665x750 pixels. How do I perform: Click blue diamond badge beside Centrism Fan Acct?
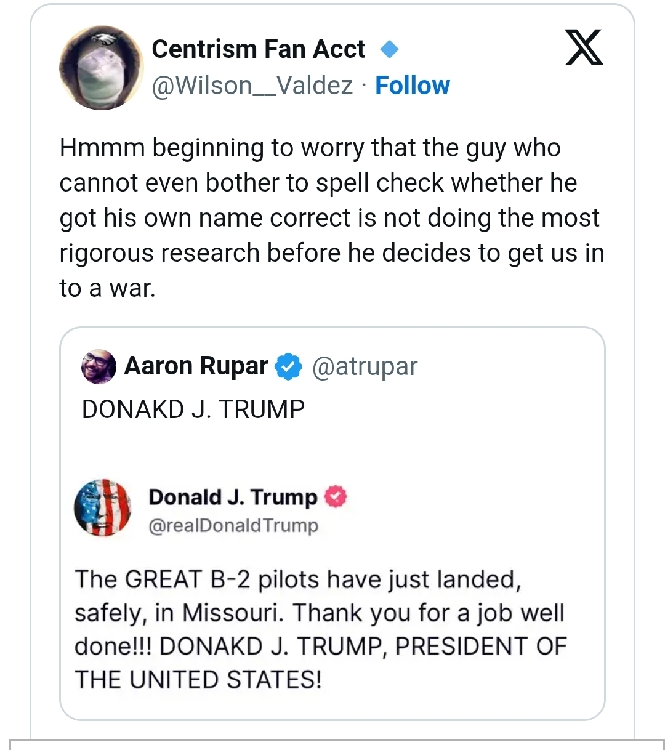click(389, 49)
